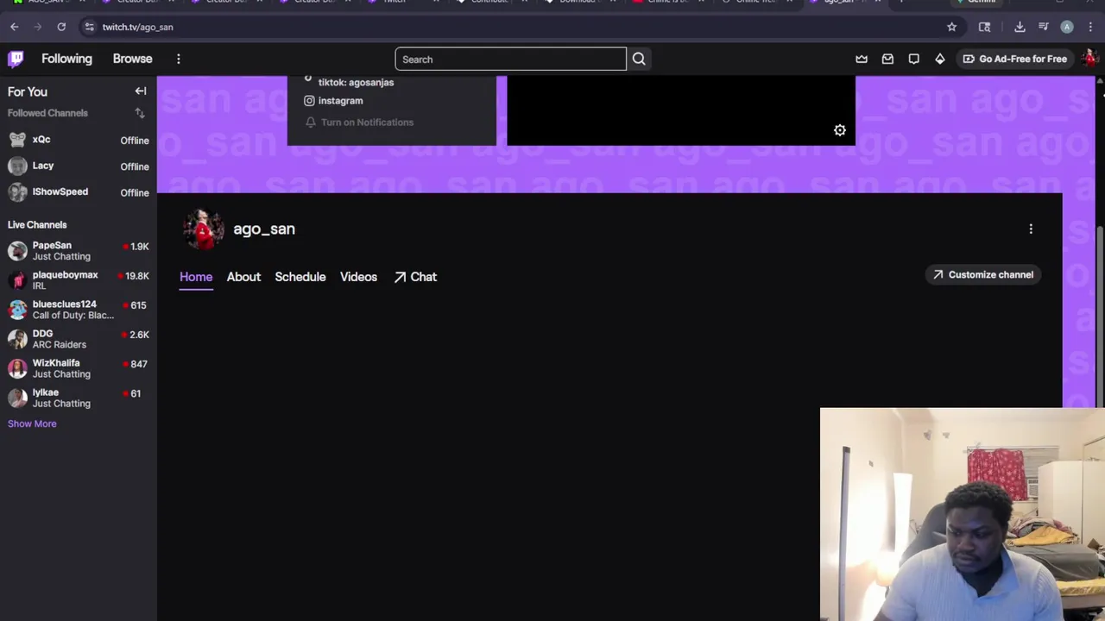
Task: Click the address bar URL twitch.tv/ago_san
Action: coord(137,27)
